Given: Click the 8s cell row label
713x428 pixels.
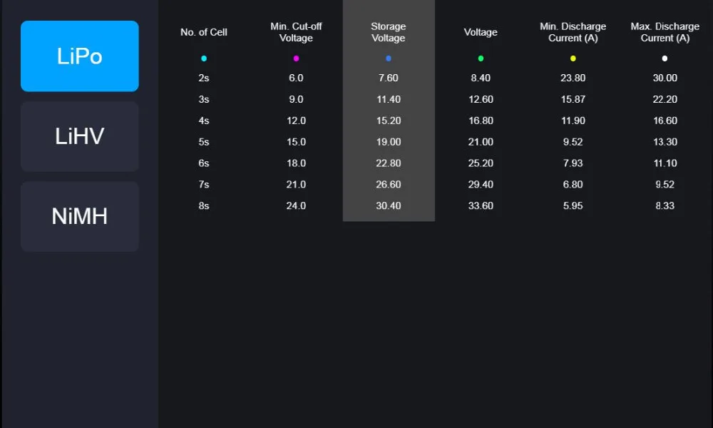Looking at the screenshot, I should tap(204, 205).
